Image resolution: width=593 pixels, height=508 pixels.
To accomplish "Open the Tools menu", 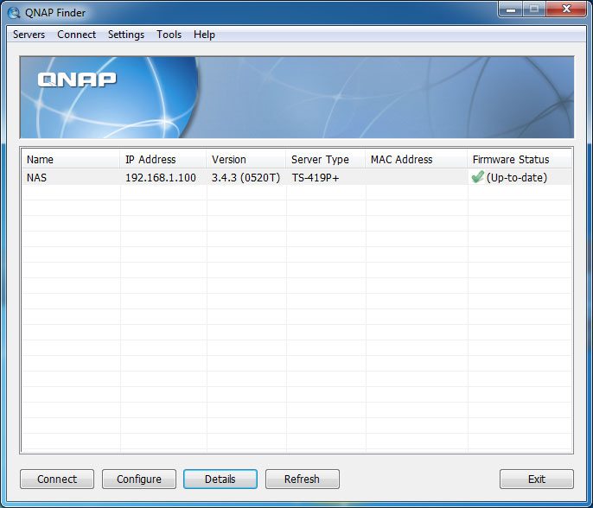I will coord(169,35).
